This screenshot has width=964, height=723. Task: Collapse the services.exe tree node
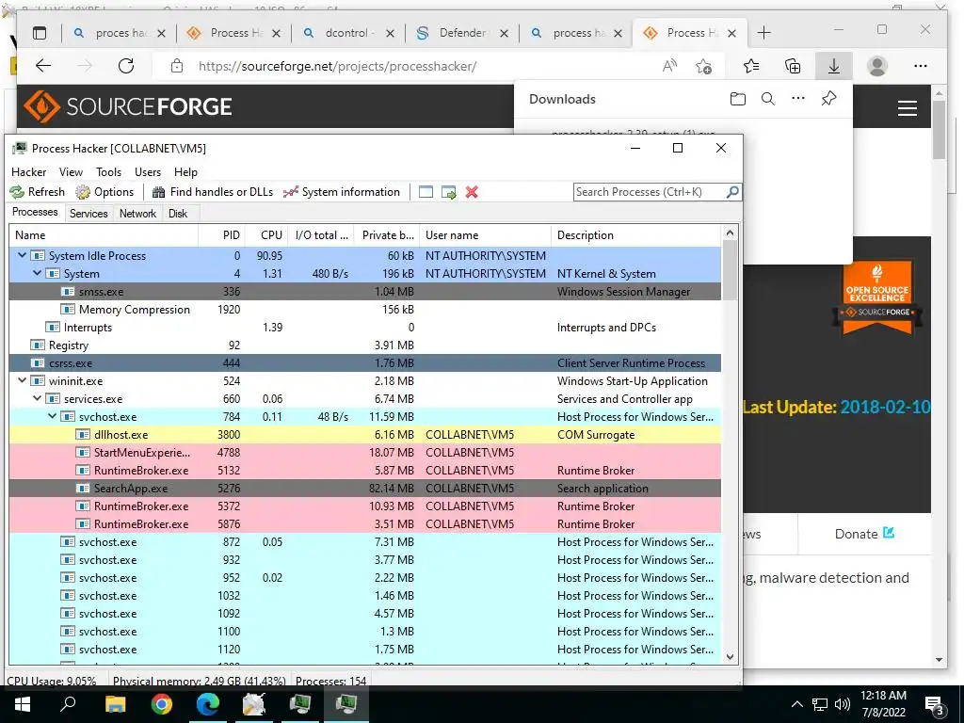(37, 398)
